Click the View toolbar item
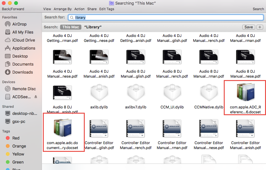Screen dimensions: 266x170 (47, 9)
